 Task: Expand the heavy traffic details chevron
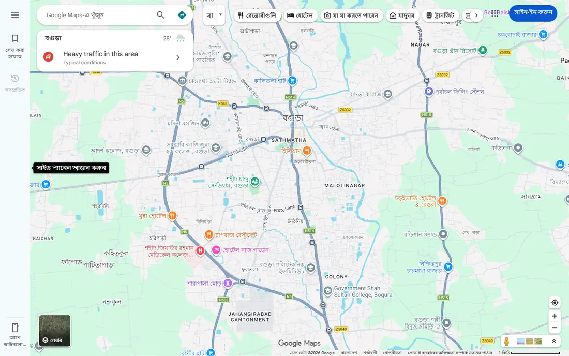pos(178,57)
